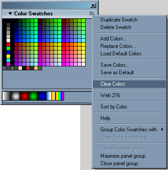
Task: Click Load Default Colors
Action: (121, 54)
